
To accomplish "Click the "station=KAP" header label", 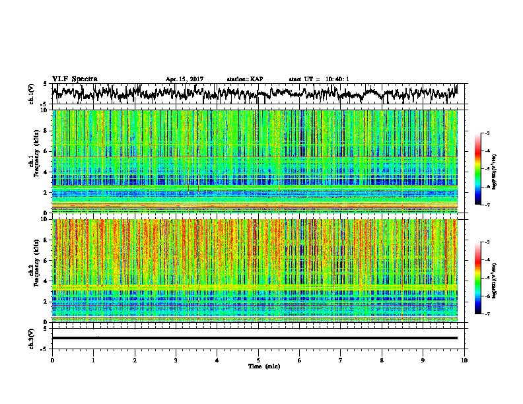I will (245, 79).
